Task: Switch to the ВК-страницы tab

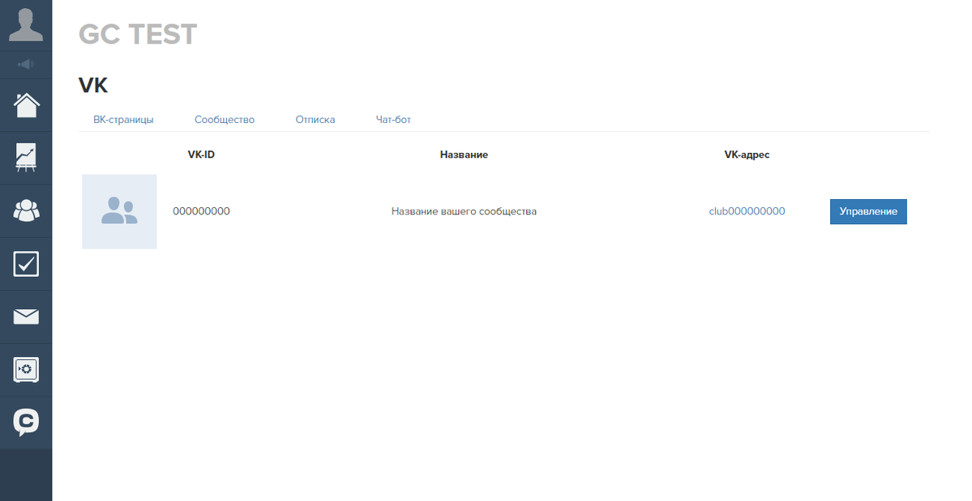Action: [x=123, y=119]
